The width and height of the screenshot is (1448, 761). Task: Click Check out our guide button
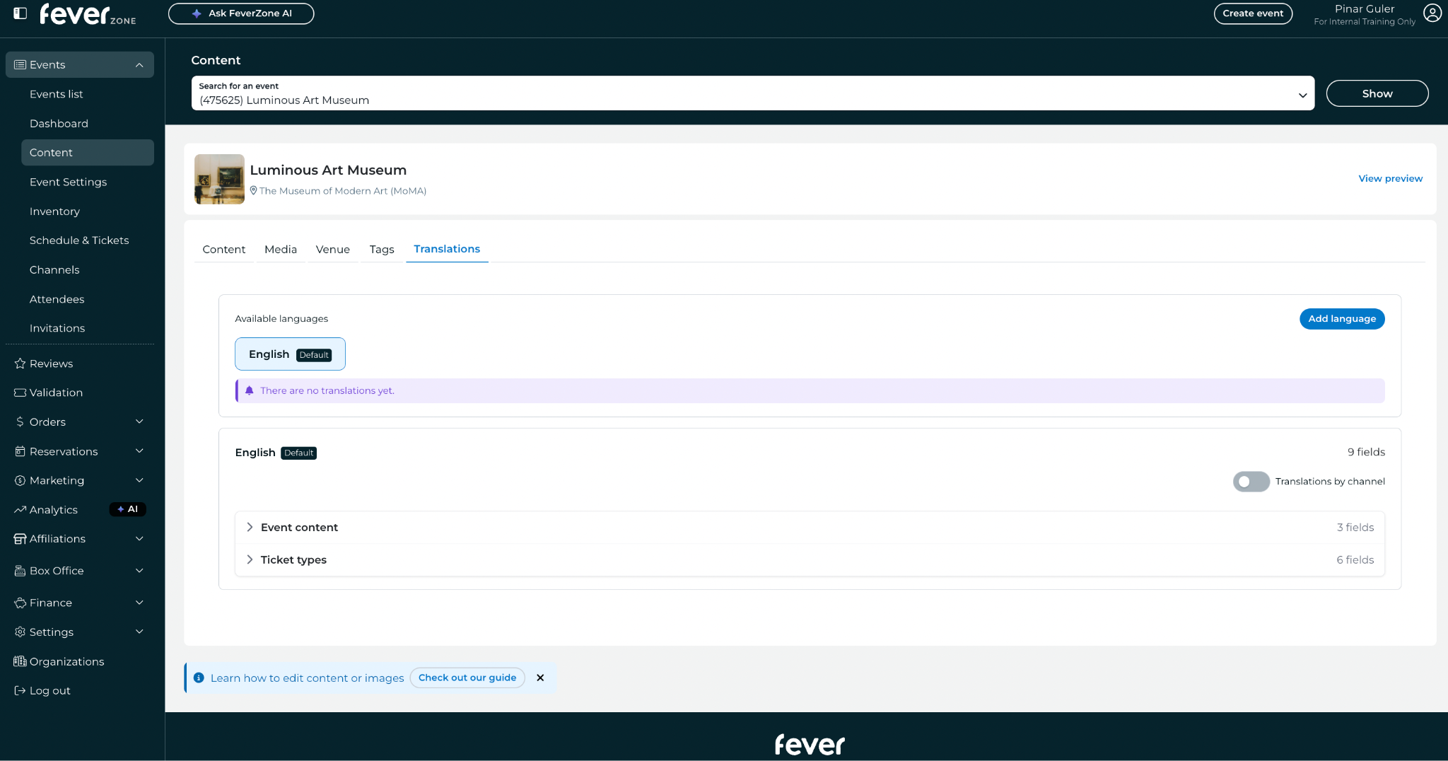[x=467, y=678]
